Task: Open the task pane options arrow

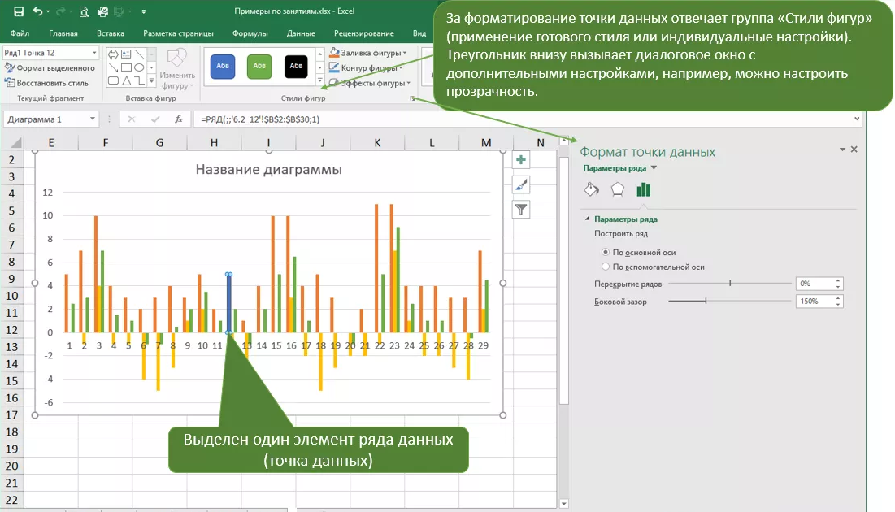Action: click(x=842, y=150)
